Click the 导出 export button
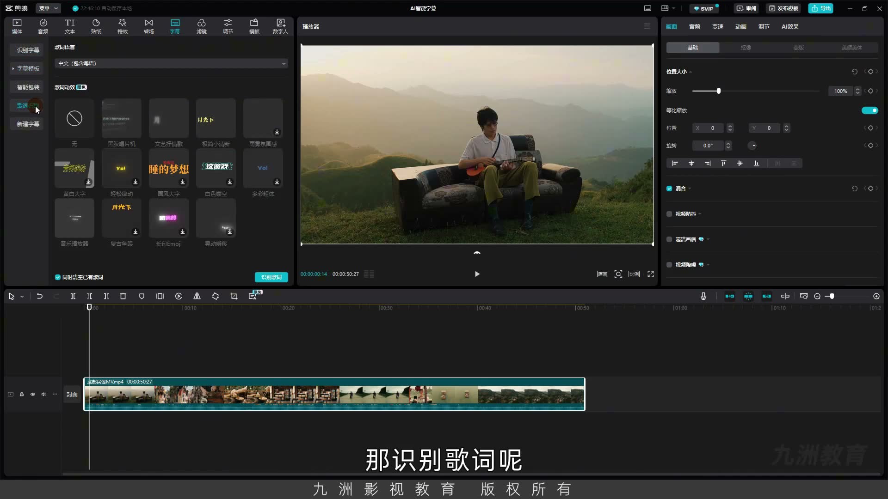This screenshot has width=888, height=499. [821, 8]
